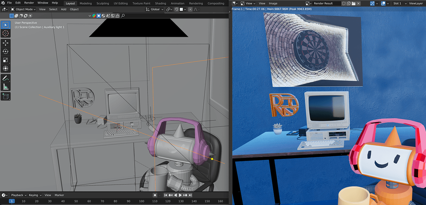This screenshot has height=205, width=426.
Task: Toggle proportional editing
Action: 190,9
